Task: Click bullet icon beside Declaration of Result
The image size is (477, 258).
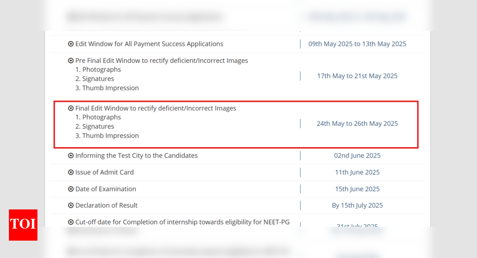Action: click(71, 205)
